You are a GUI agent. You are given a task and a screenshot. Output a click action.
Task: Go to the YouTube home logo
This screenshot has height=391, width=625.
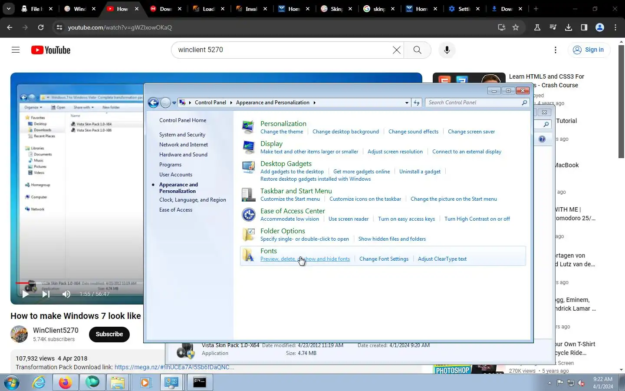pos(51,50)
